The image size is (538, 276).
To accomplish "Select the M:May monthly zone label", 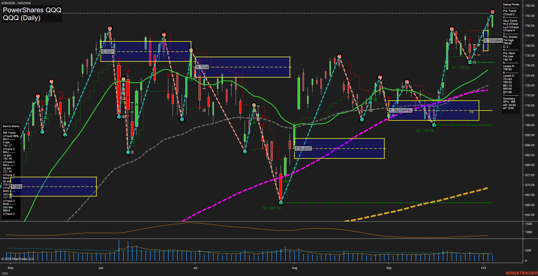I will [16, 187].
